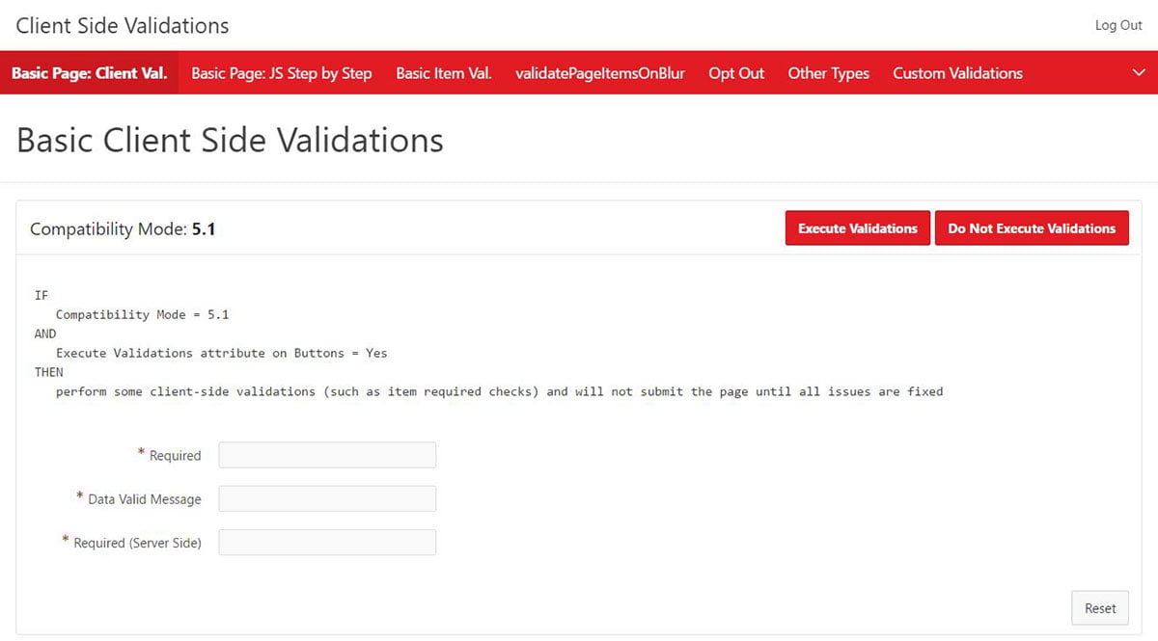Viewport: 1158px width, 641px height.
Task: Focus the Required (Server Side) input field
Action: (x=327, y=543)
